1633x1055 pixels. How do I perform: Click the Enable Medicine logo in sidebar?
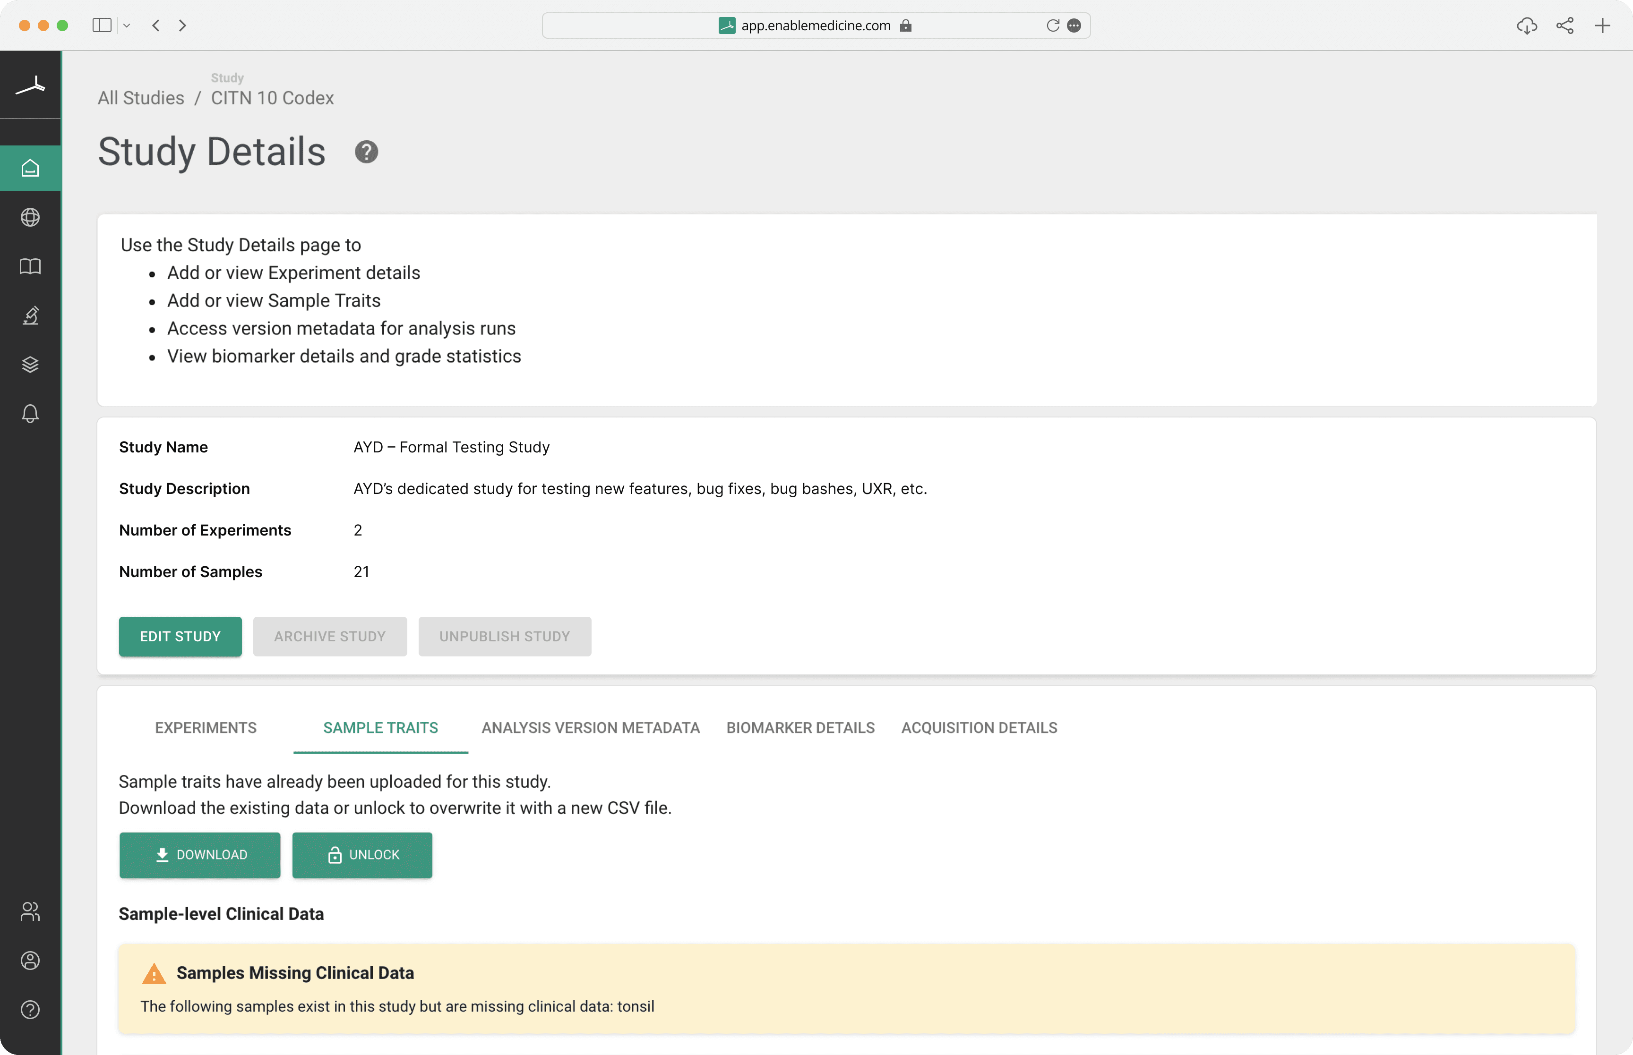point(30,85)
